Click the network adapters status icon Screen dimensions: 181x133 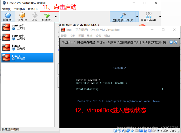[128, 130]
